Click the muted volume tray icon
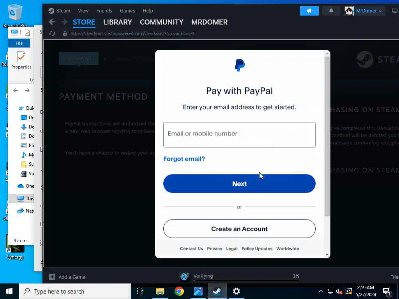Image resolution: width=399 pixels, height=299 pixels. click(x=339, y=291)
